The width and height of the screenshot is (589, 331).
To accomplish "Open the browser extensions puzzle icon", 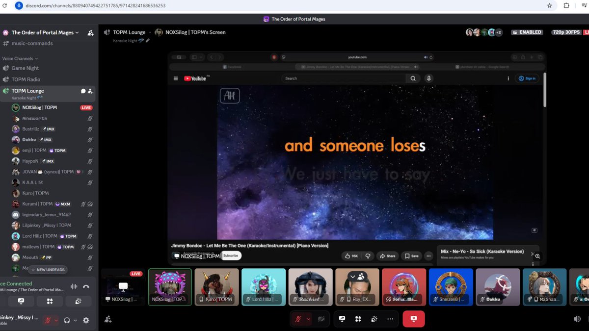I will pyautogui.click(x=566, y=6).
